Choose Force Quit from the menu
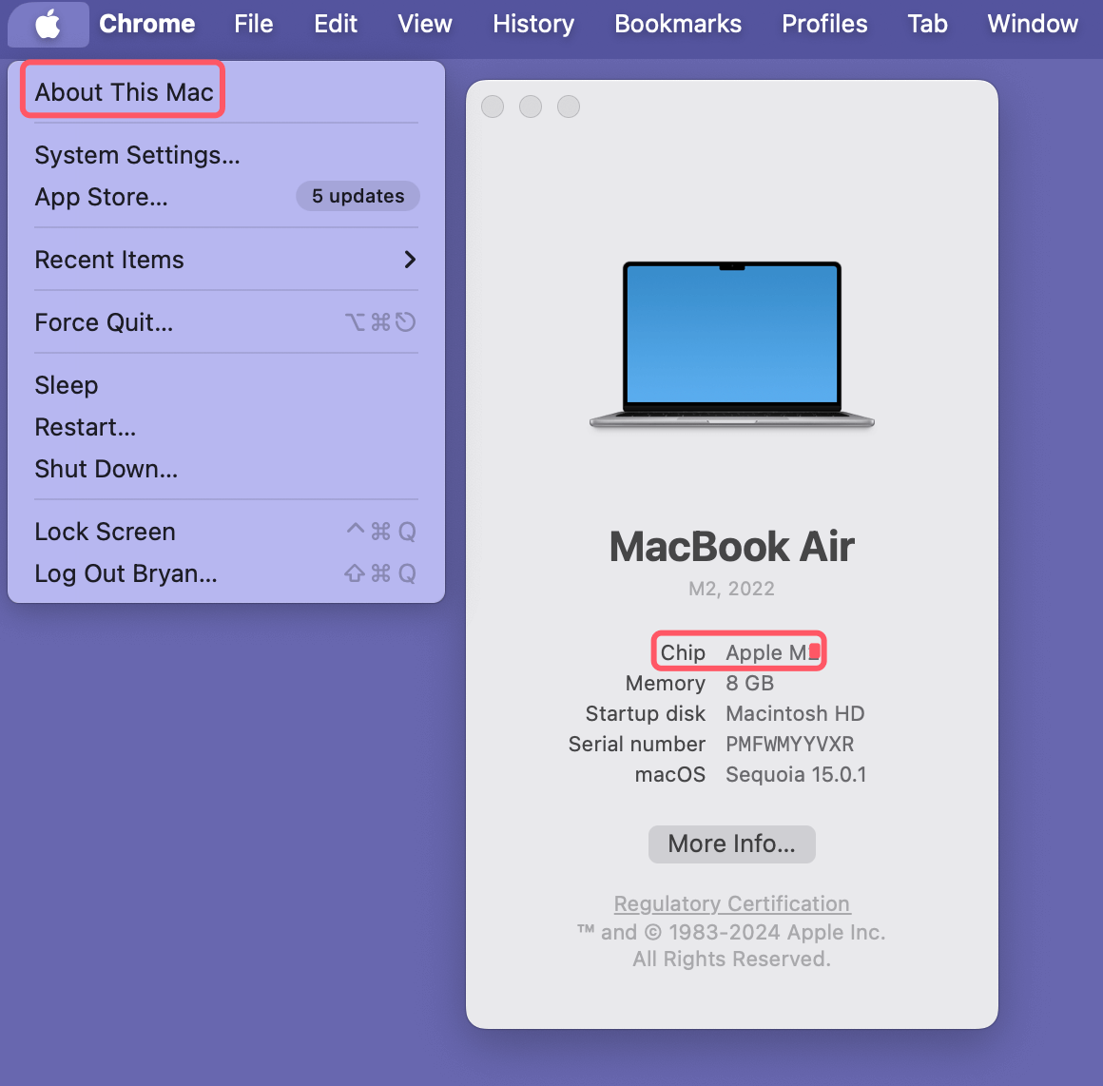The width and height of the screenshot is (1103, 1086). click(x=104, y=322)
